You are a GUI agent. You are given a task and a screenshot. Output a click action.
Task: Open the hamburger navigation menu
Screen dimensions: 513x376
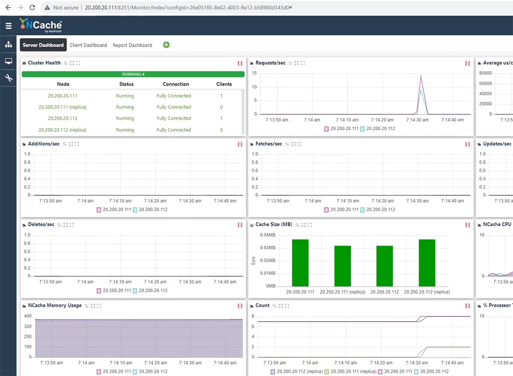[x=9, y=26]
